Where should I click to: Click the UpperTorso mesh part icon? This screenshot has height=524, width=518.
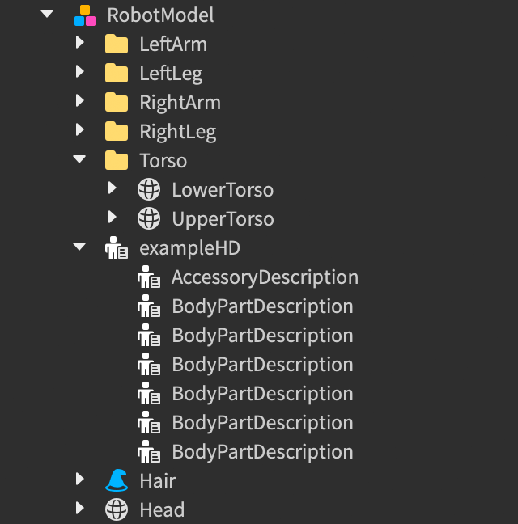coord(149,219)
